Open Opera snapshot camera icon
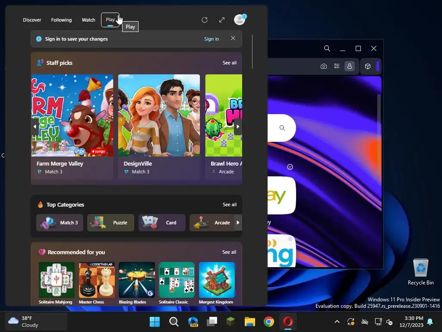This screenshot has height=332, width=442. pos(324,66)
